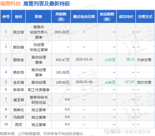Click the 98.12 average price

coord(130,59)
